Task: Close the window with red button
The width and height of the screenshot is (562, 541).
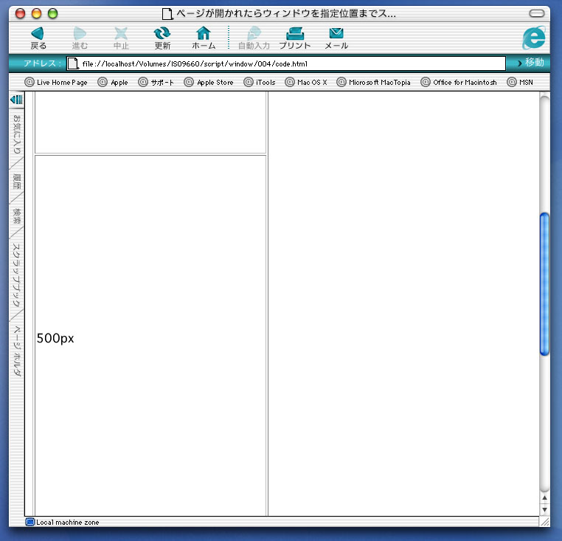Action: (20, 13)
